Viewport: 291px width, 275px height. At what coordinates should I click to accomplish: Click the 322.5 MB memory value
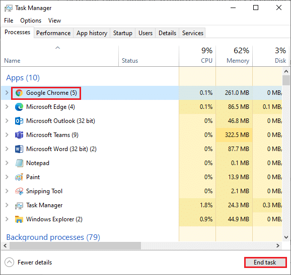click(x=237, y=135)
